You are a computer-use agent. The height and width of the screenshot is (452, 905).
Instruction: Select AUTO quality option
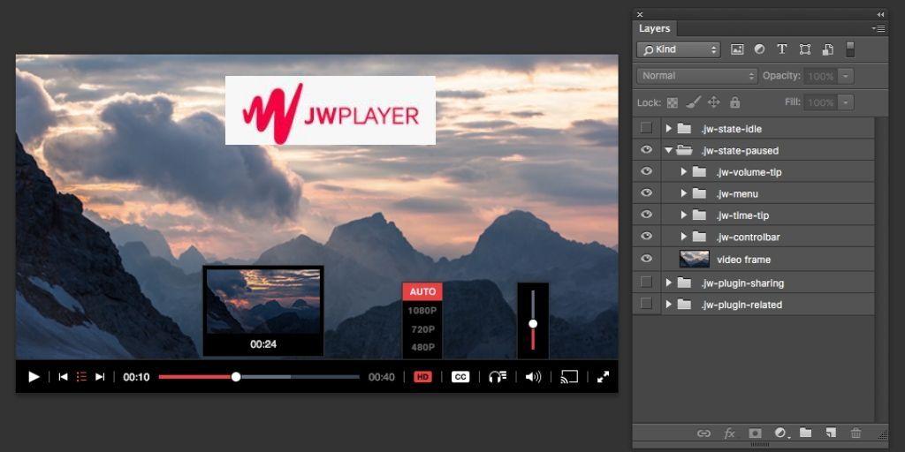[x=422, y=291]
